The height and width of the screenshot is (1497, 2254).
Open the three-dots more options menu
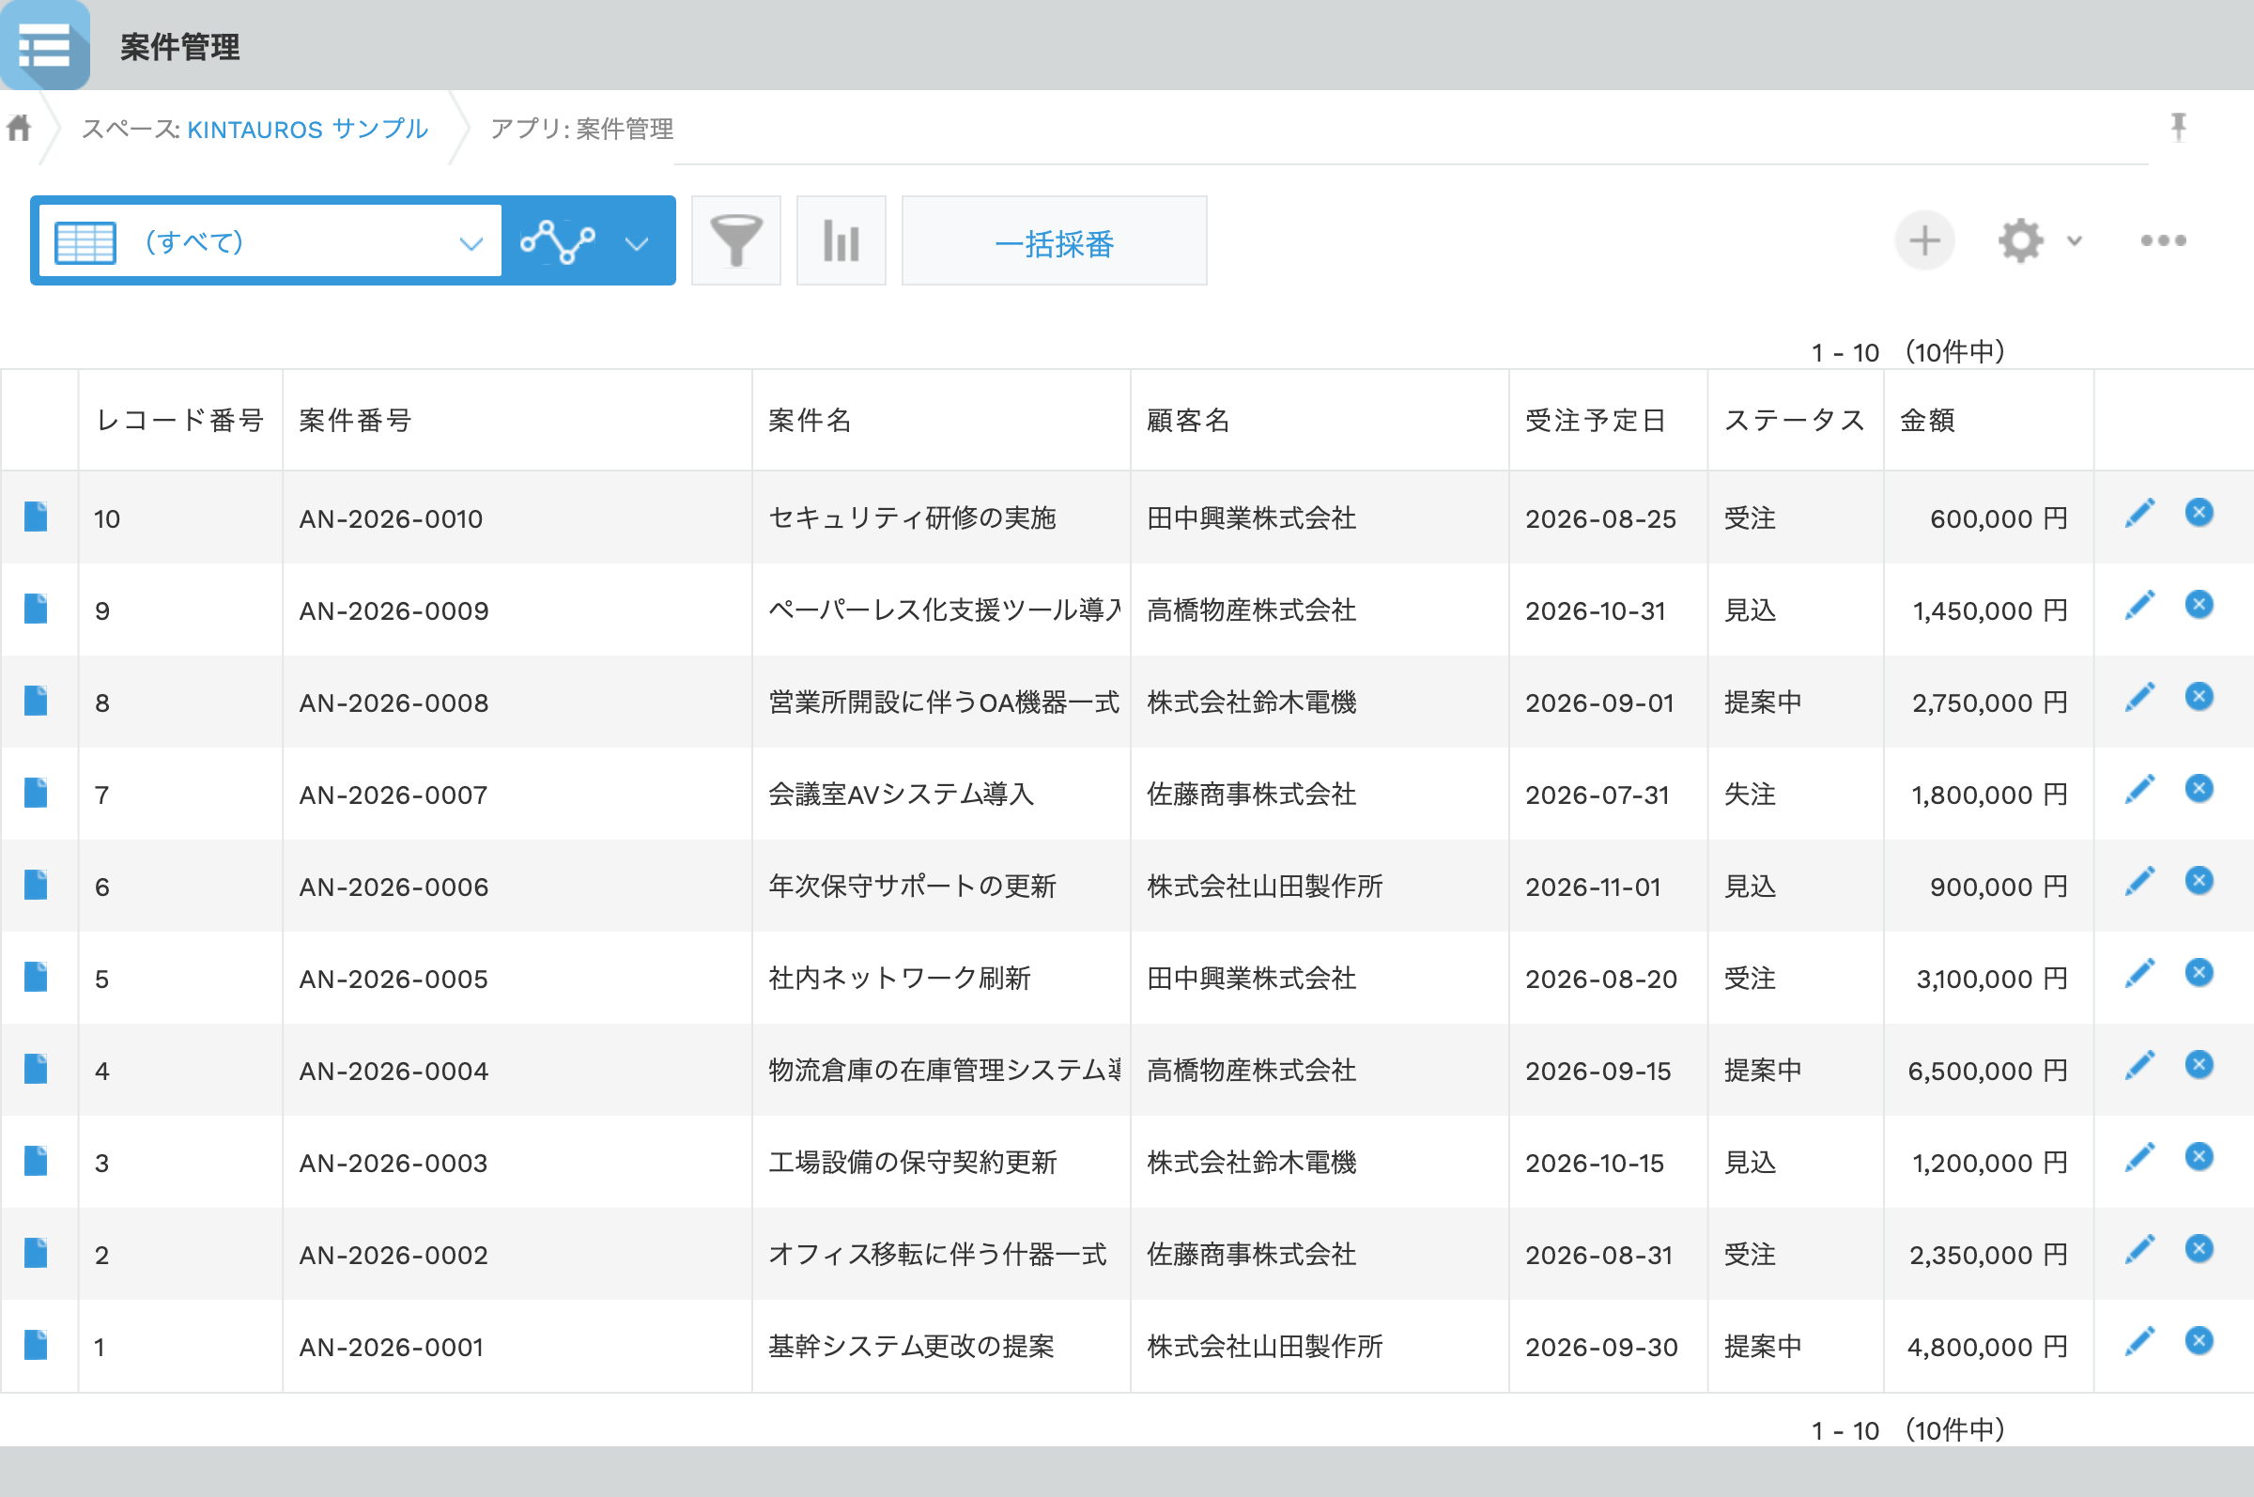[x=2163, y=240]
